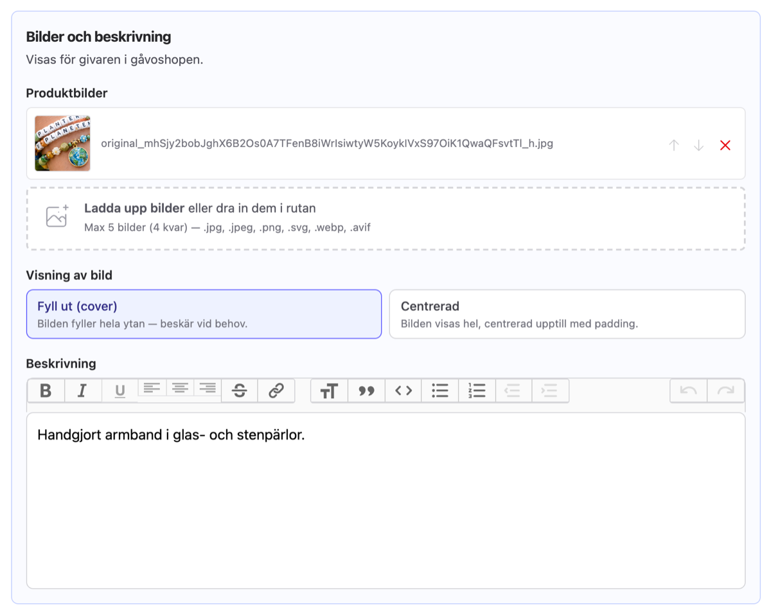
Task: Apply strikethrough formatting
Action: coord(240,390)
